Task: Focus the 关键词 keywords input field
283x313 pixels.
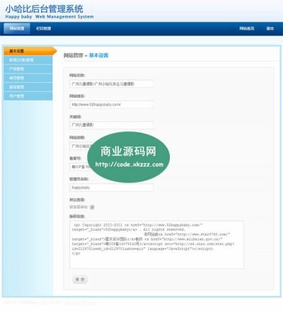Action: 111,125
